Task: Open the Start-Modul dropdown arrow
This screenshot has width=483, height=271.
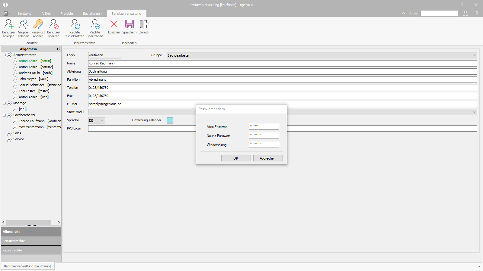Action: [x=475, y=112]
